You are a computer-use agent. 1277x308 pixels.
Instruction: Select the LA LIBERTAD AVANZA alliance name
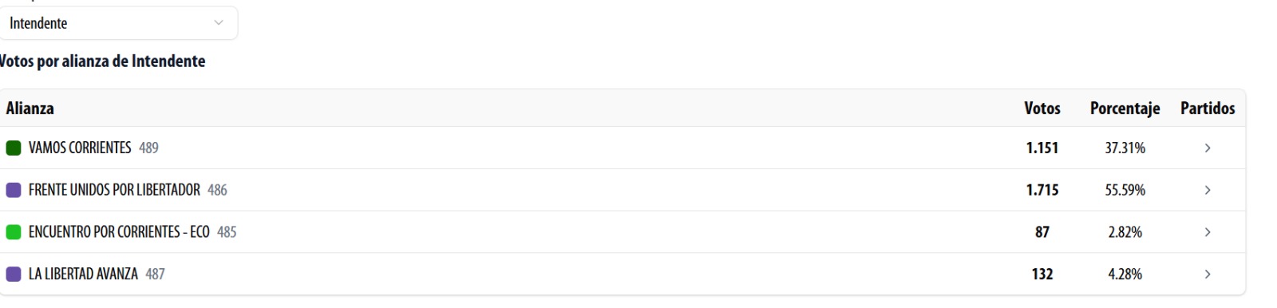pos(83,274)
